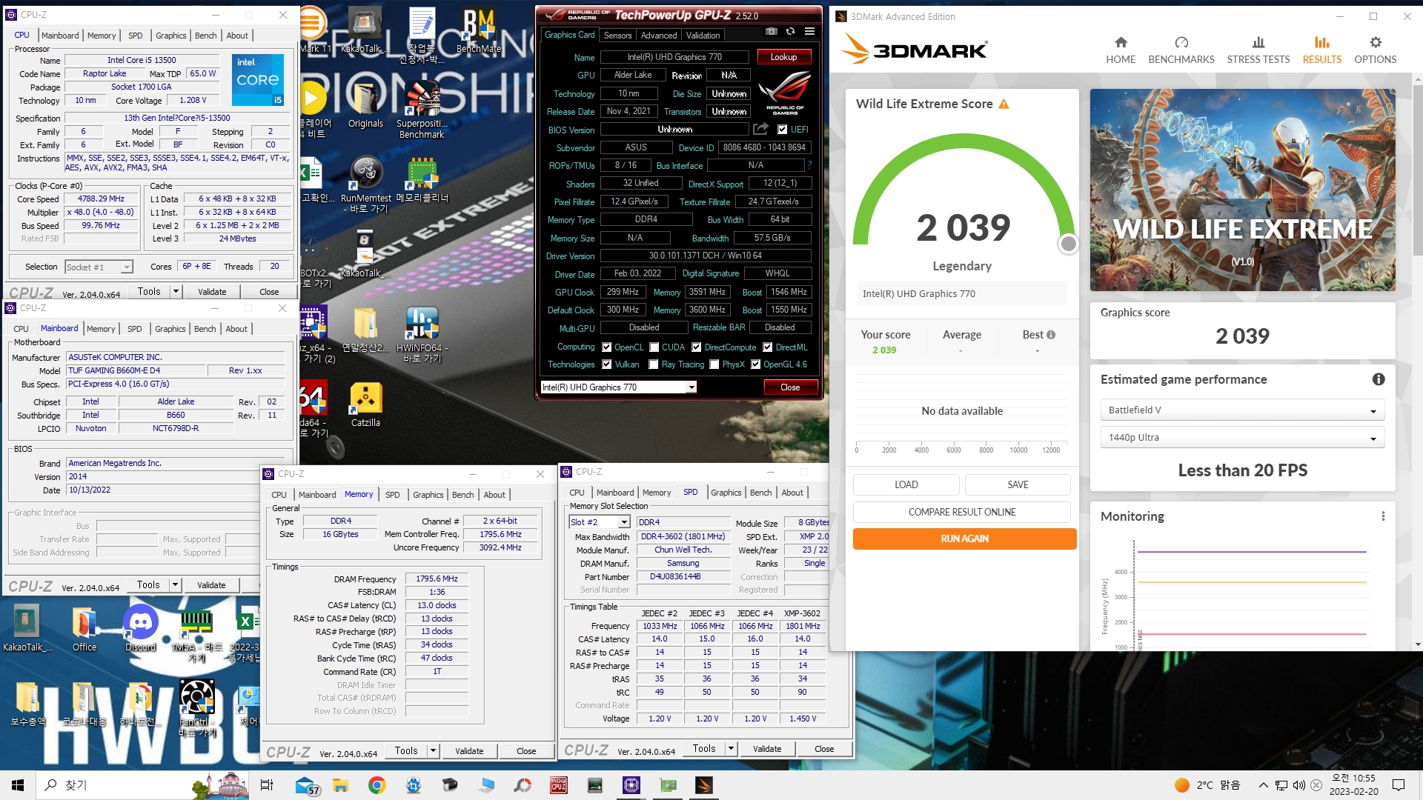The image size is (1423, 800).
Task: Switch to Sensors tab in GPU-Z
Action: click(x=618, y=36)
